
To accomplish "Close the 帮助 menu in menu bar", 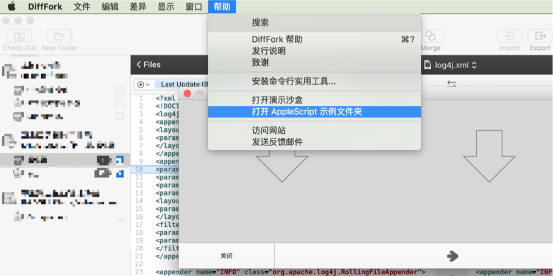I will [x=222, y=7].
